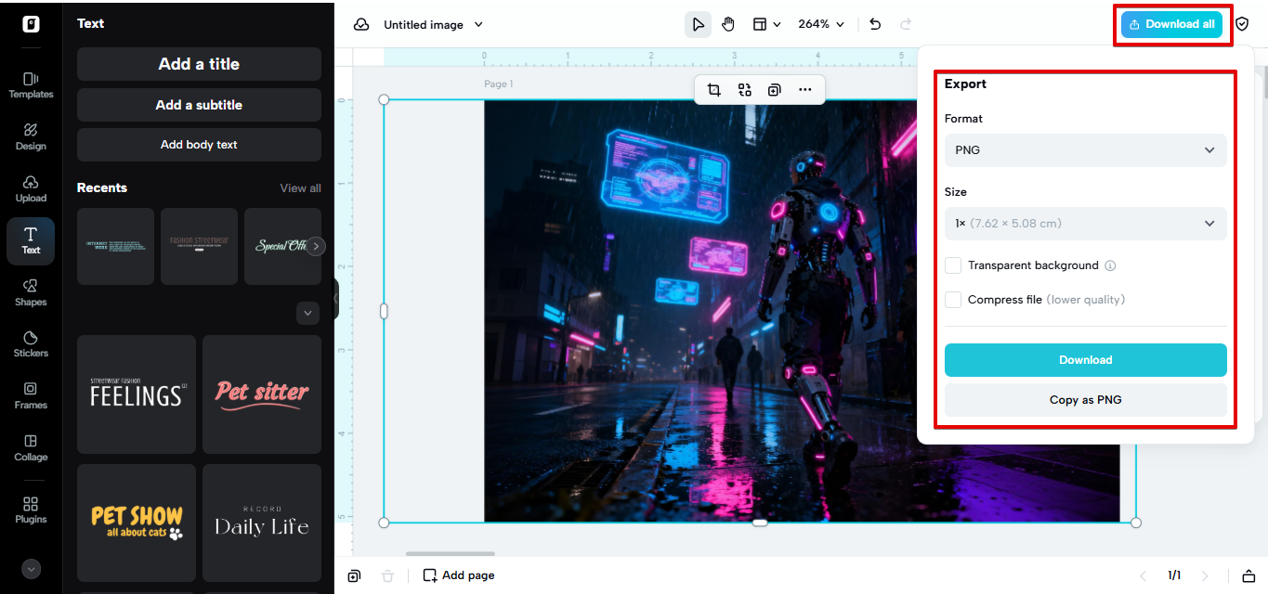Image resolution: width=1268 pixels, height=594 pixels.
Task: Switch to the Shapes panel
Action: [31, 292]
